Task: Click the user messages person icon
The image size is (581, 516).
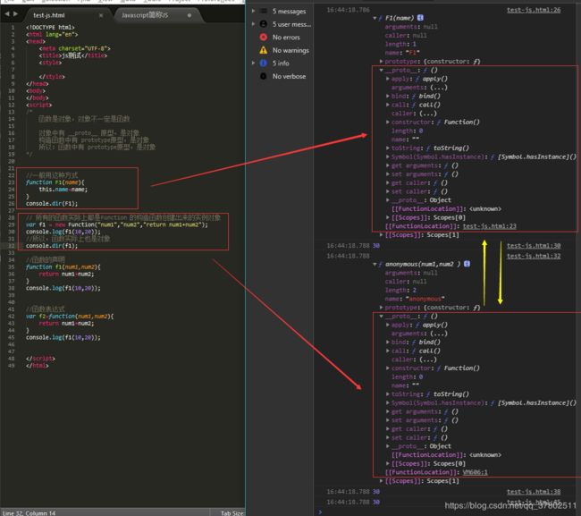Action: pos(264,24)
